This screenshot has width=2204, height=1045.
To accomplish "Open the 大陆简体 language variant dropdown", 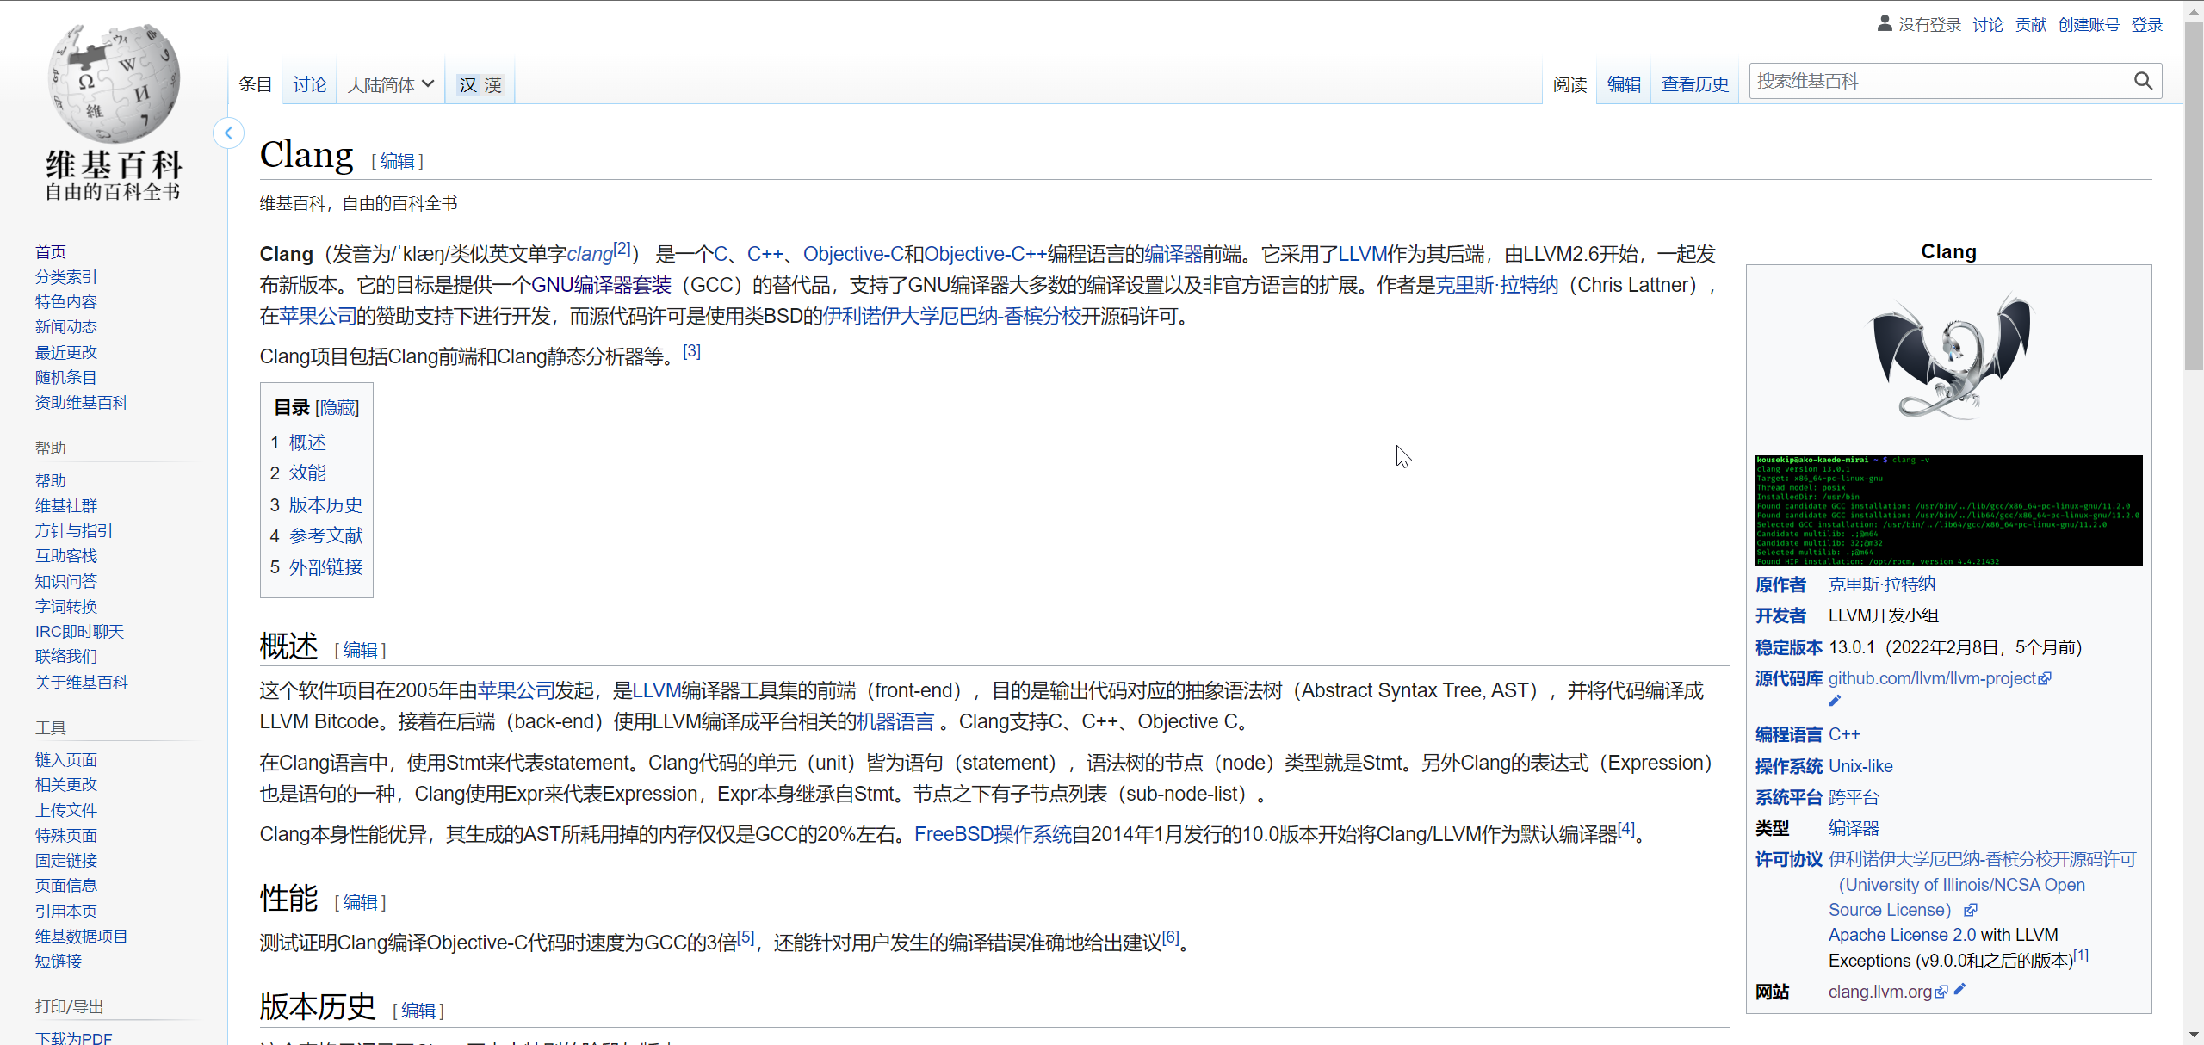I will tap(390, 84).
